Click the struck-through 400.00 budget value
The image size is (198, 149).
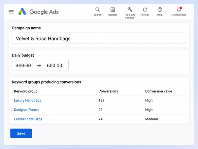coord(23,66)
